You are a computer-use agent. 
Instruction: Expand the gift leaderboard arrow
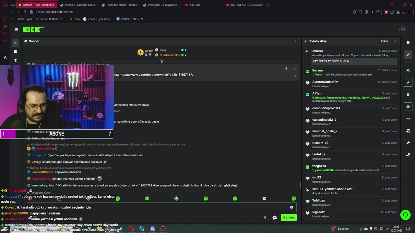click(162, 61)
